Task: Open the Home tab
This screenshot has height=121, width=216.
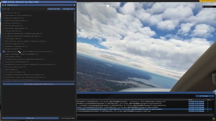Action: click(5, 2)
